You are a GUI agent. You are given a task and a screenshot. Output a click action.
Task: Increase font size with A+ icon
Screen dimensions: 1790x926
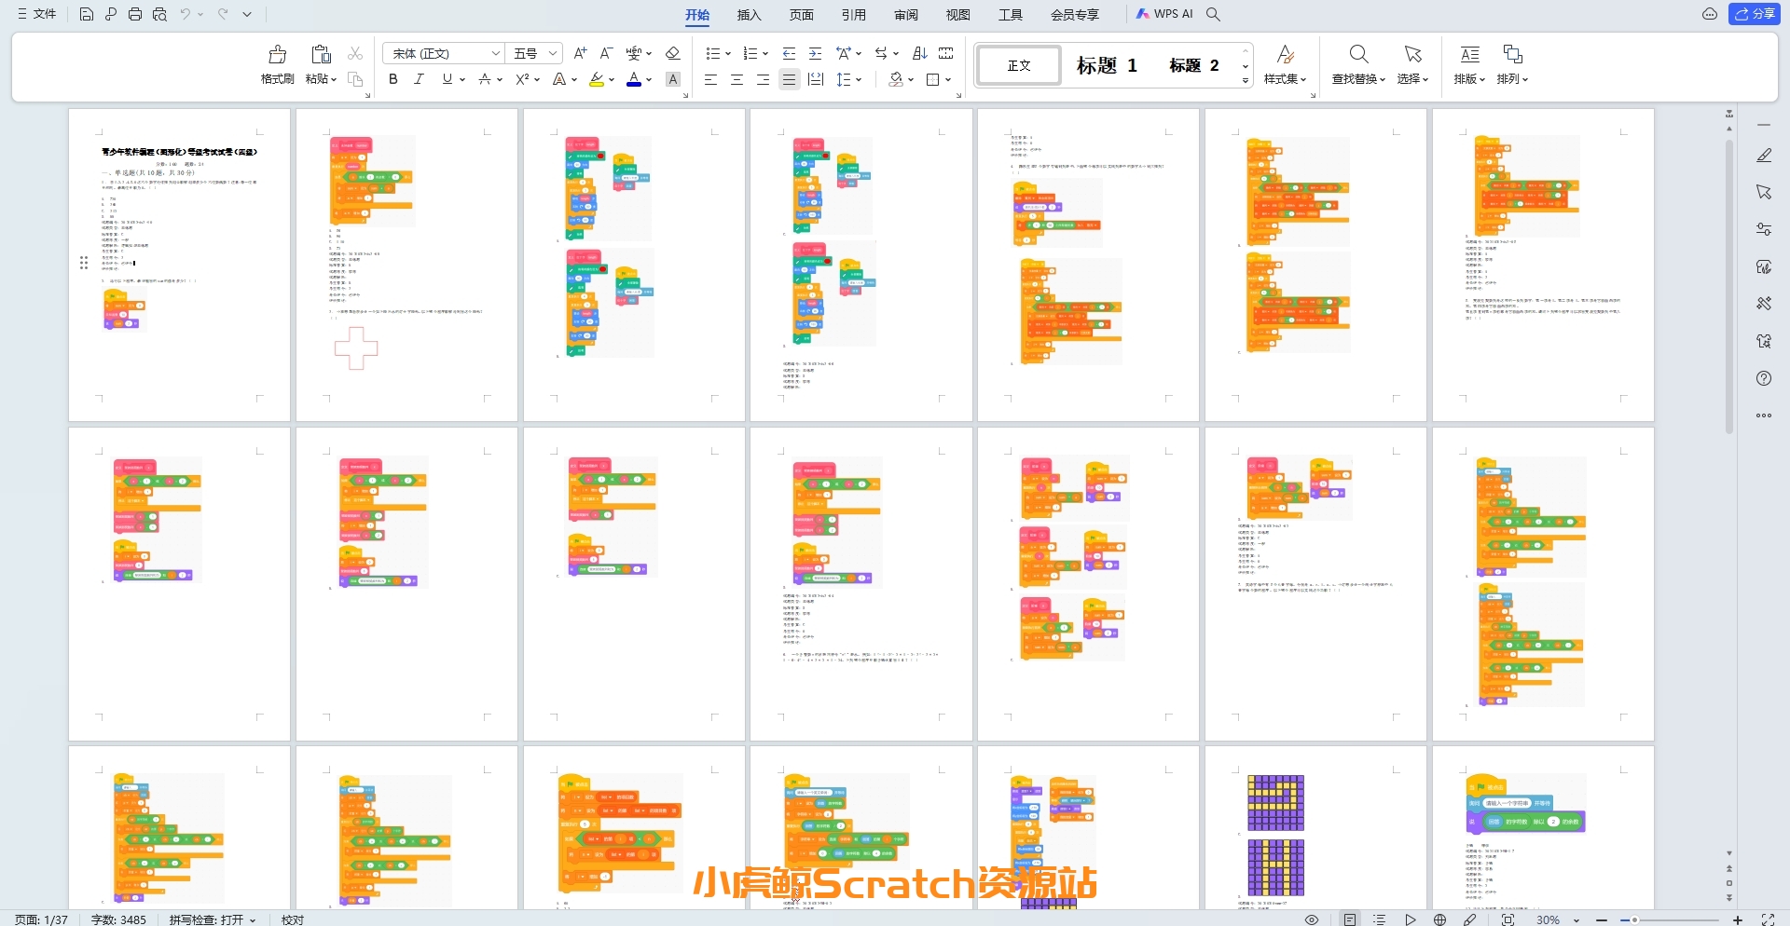pyautogui.click(x=580, y=53)
